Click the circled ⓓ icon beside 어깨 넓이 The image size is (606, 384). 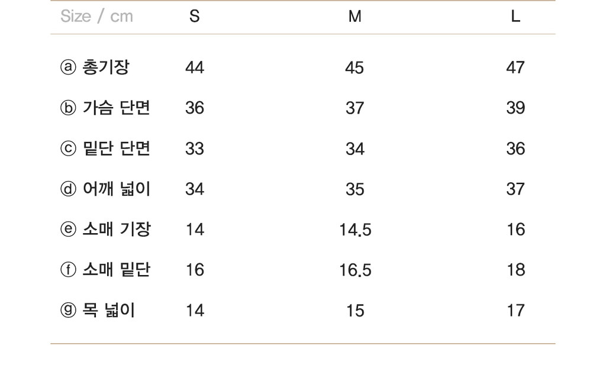coord(68,189)
